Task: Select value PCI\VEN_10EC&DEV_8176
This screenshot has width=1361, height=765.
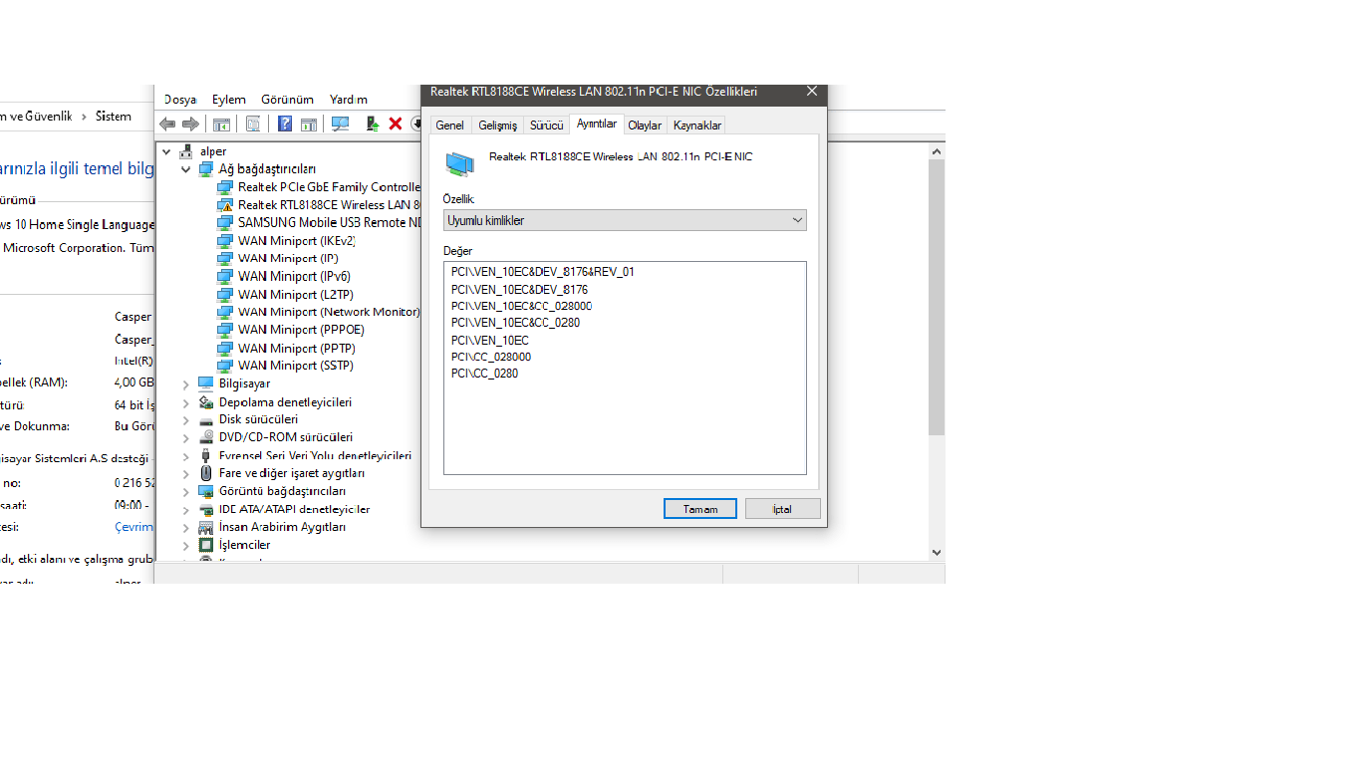Action: [519, 289]
